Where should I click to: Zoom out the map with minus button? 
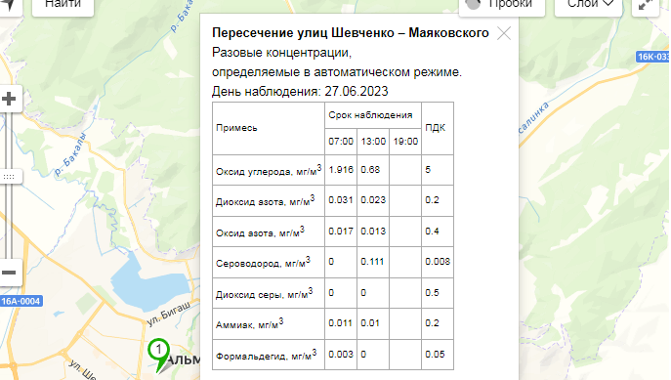coord(9,273)
